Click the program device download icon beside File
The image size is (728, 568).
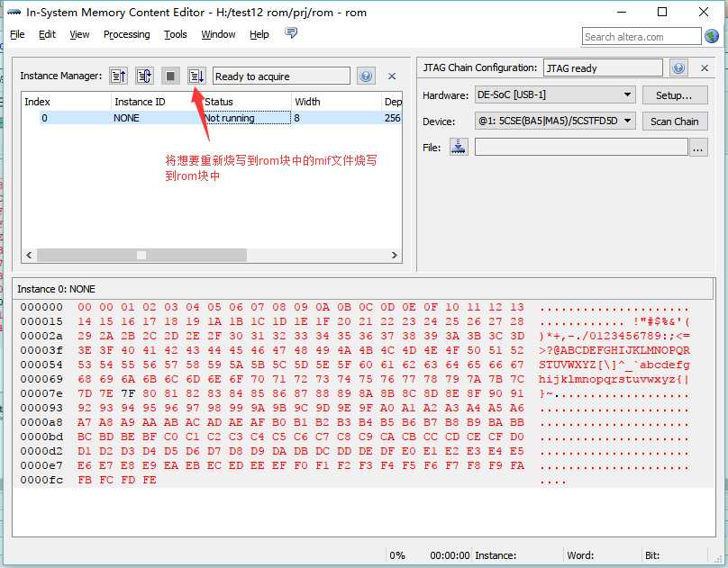(x=459, y=147)
